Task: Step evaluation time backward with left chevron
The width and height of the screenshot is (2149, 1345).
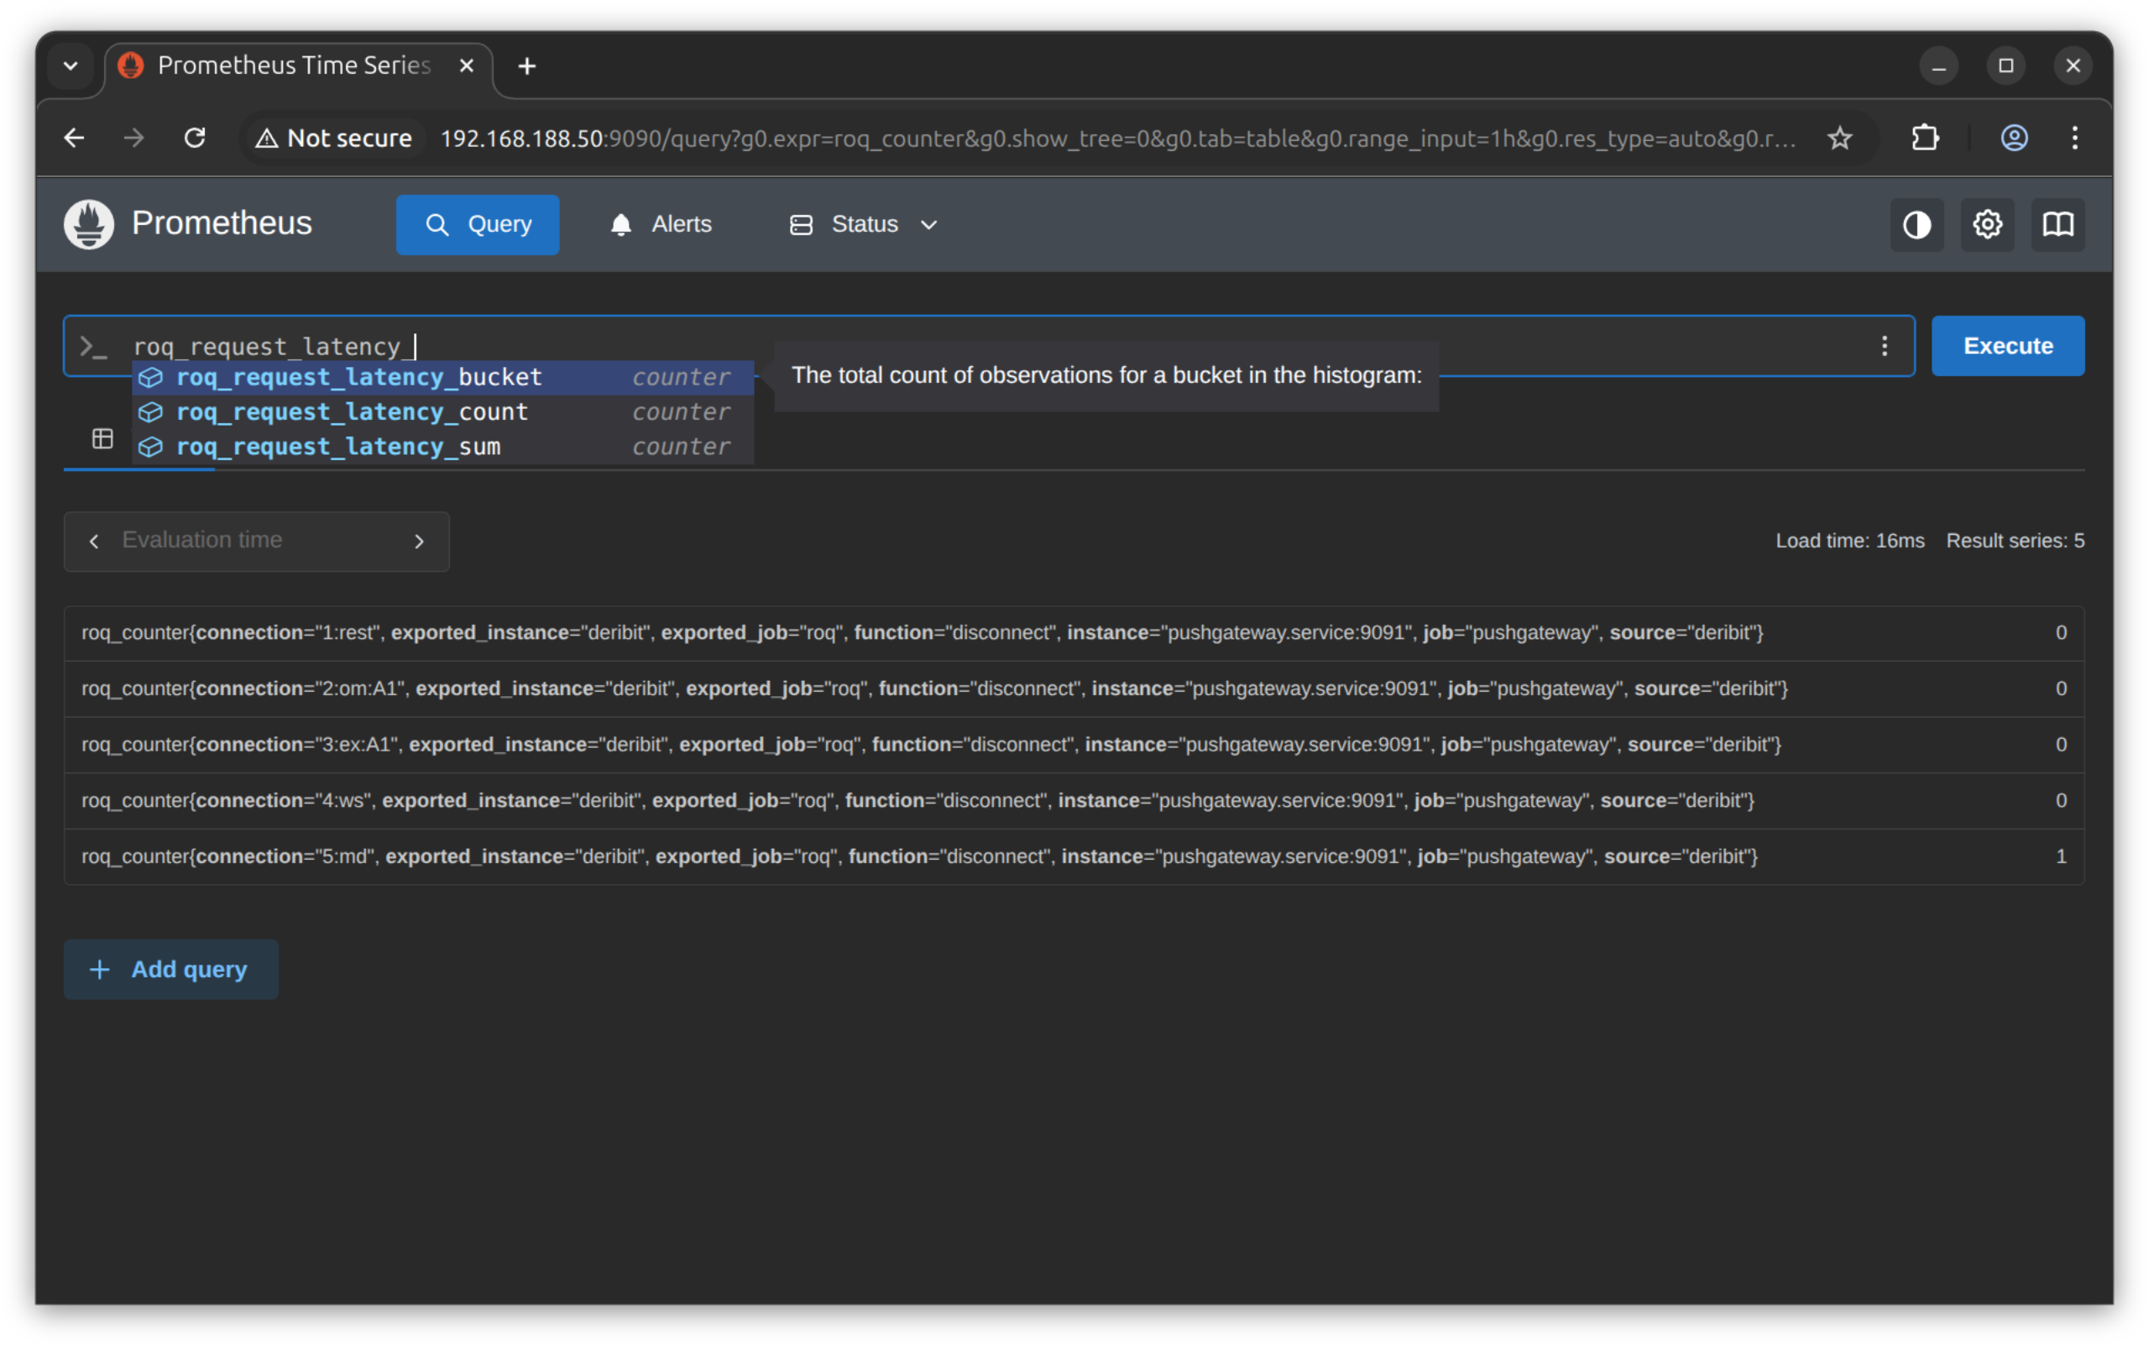Action: (94, 541)
